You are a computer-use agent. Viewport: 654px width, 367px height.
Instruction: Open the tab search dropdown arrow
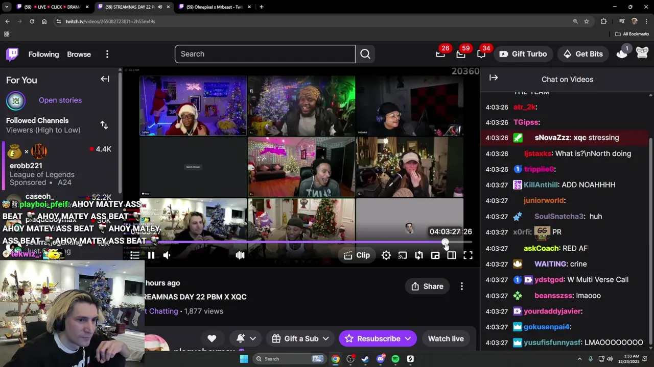click(7, 7)
